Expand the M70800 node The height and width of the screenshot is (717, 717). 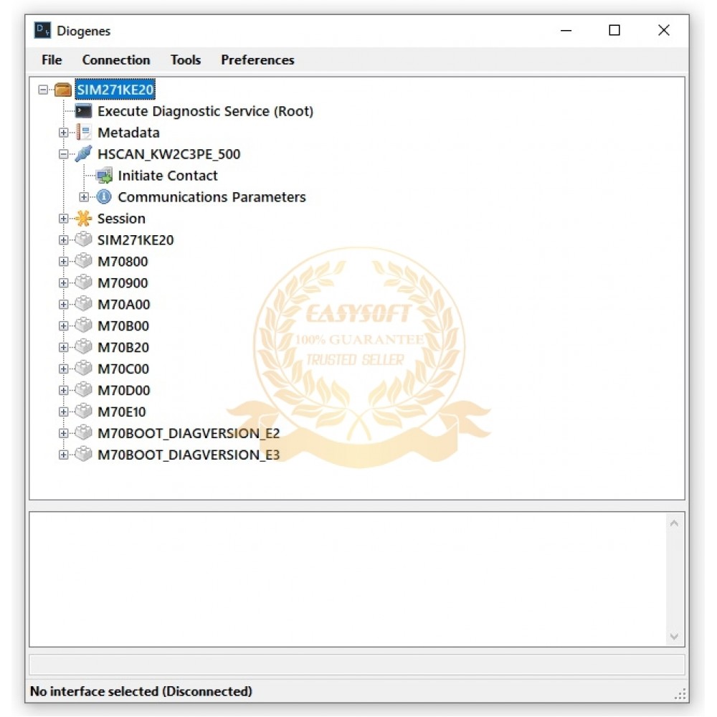point(64,262)
